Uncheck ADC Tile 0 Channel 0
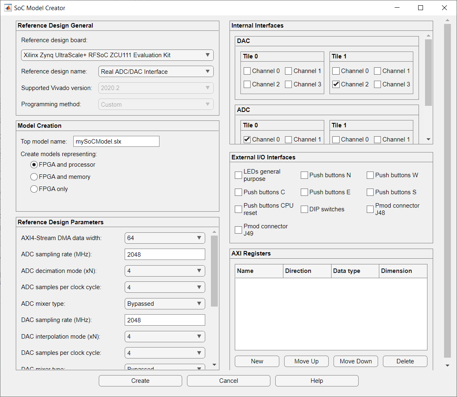Screen dimensions: 457x397 coord(247,139)
